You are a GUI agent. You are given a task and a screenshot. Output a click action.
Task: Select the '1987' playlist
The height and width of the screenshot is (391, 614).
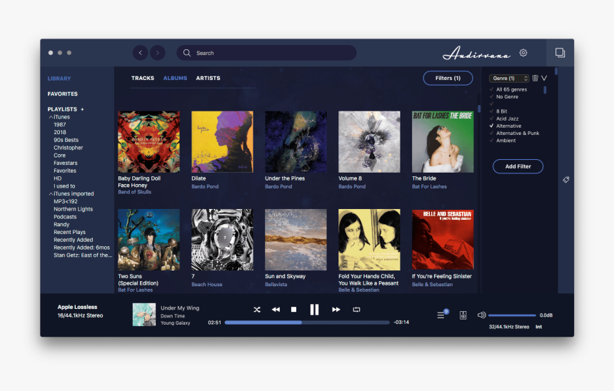(60, 125)
